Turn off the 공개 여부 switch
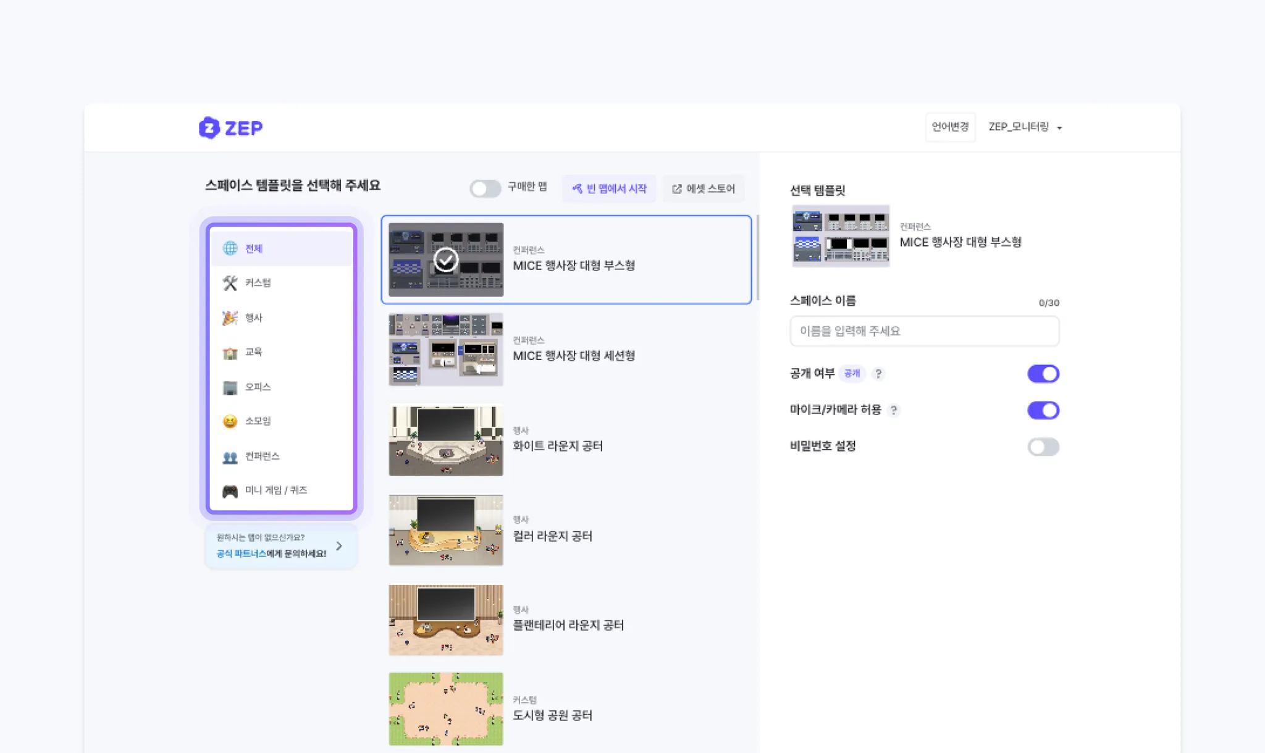1265x753 pixels. (x=1043, y=374)
